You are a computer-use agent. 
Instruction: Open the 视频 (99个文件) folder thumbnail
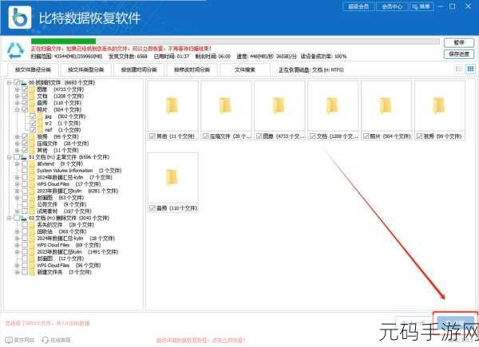[x=440, y=106]
